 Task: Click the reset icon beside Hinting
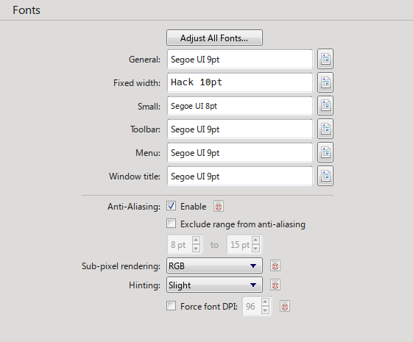click(x=275, y=285)
